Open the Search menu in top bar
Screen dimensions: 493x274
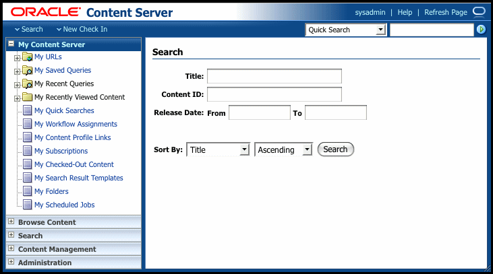tap(28, 29)
